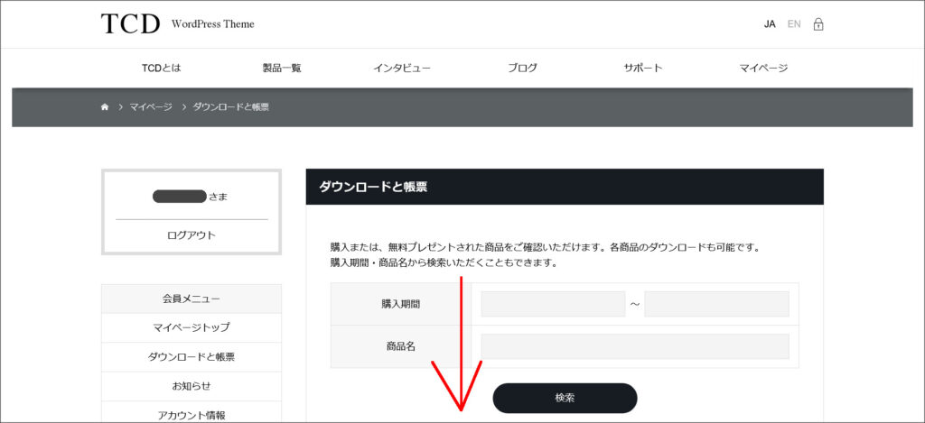Switch language to JA
This screenshot has height=423, width=925.
coord(770,24)
